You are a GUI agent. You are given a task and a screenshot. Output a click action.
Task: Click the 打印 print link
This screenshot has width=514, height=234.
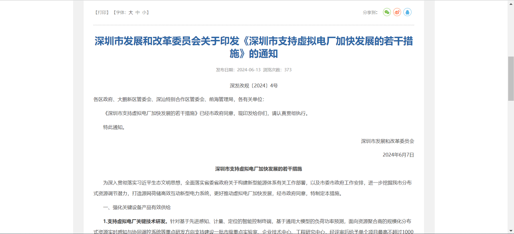point(102,13)
